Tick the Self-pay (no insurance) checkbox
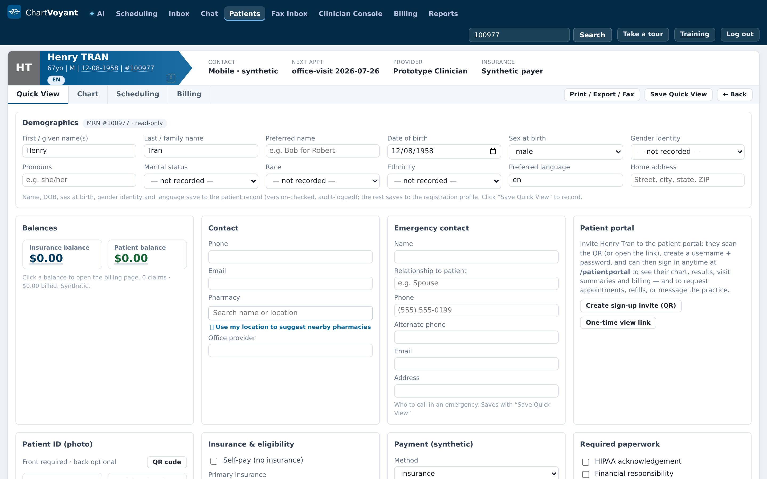Screen dimensions: 767x479 pyautogui.click(x=214, y=461)
